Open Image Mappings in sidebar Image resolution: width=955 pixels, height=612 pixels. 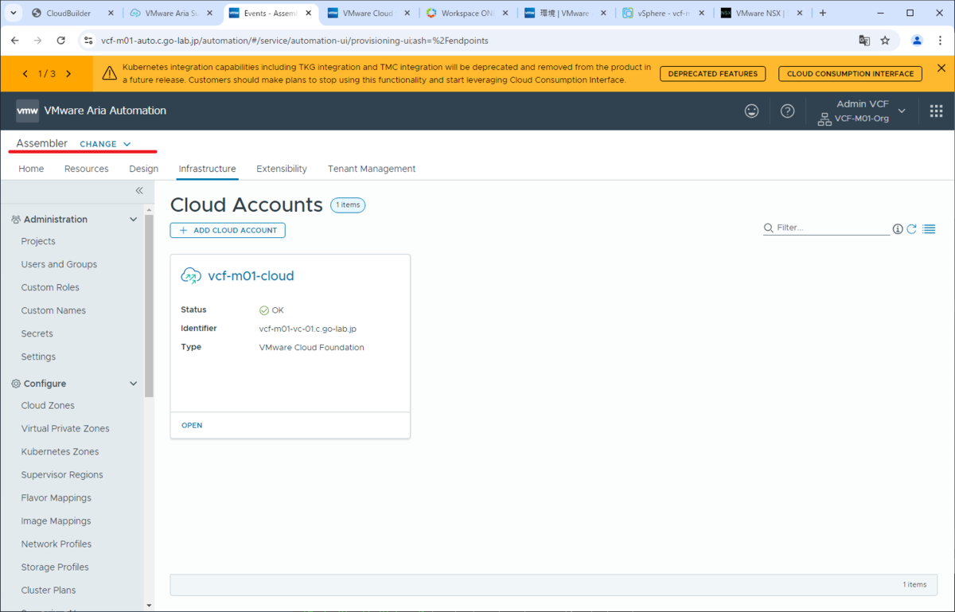pos(57,520)
